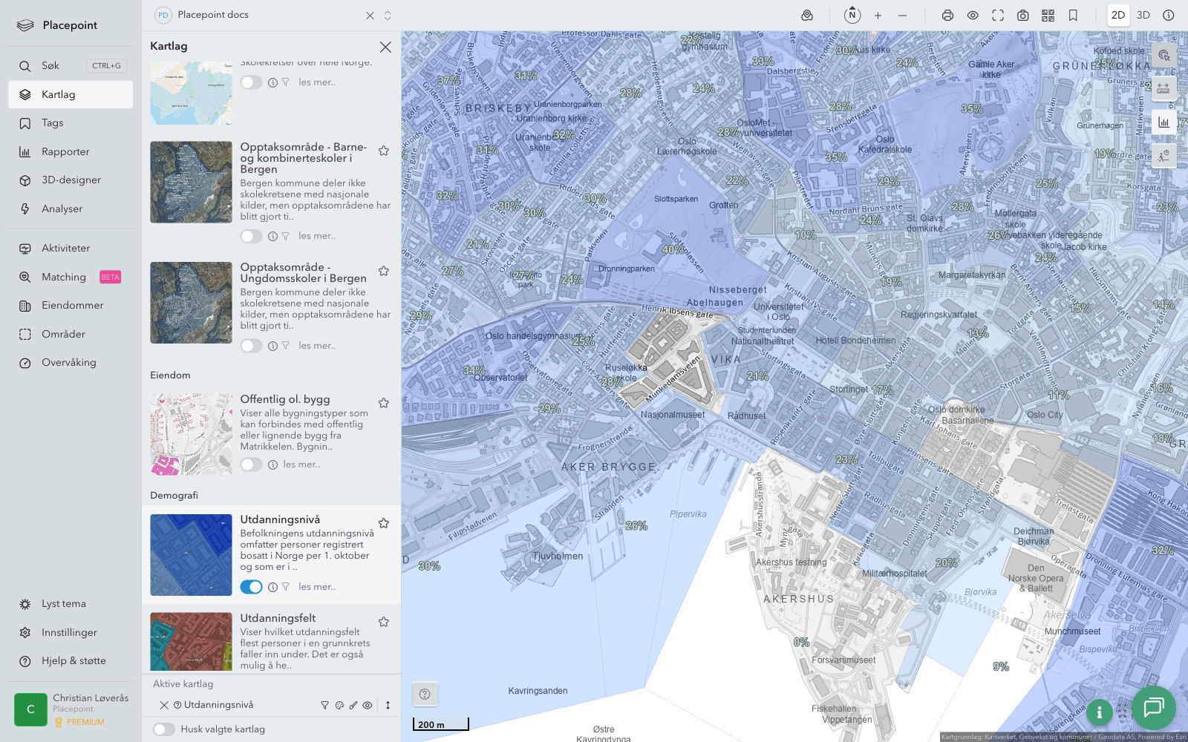The image size is (1188, 742).
Task: Expand the Placepoint docs project switcher
Action: coord(388,16)
